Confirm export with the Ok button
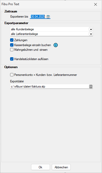 click(x=40, y=167)
